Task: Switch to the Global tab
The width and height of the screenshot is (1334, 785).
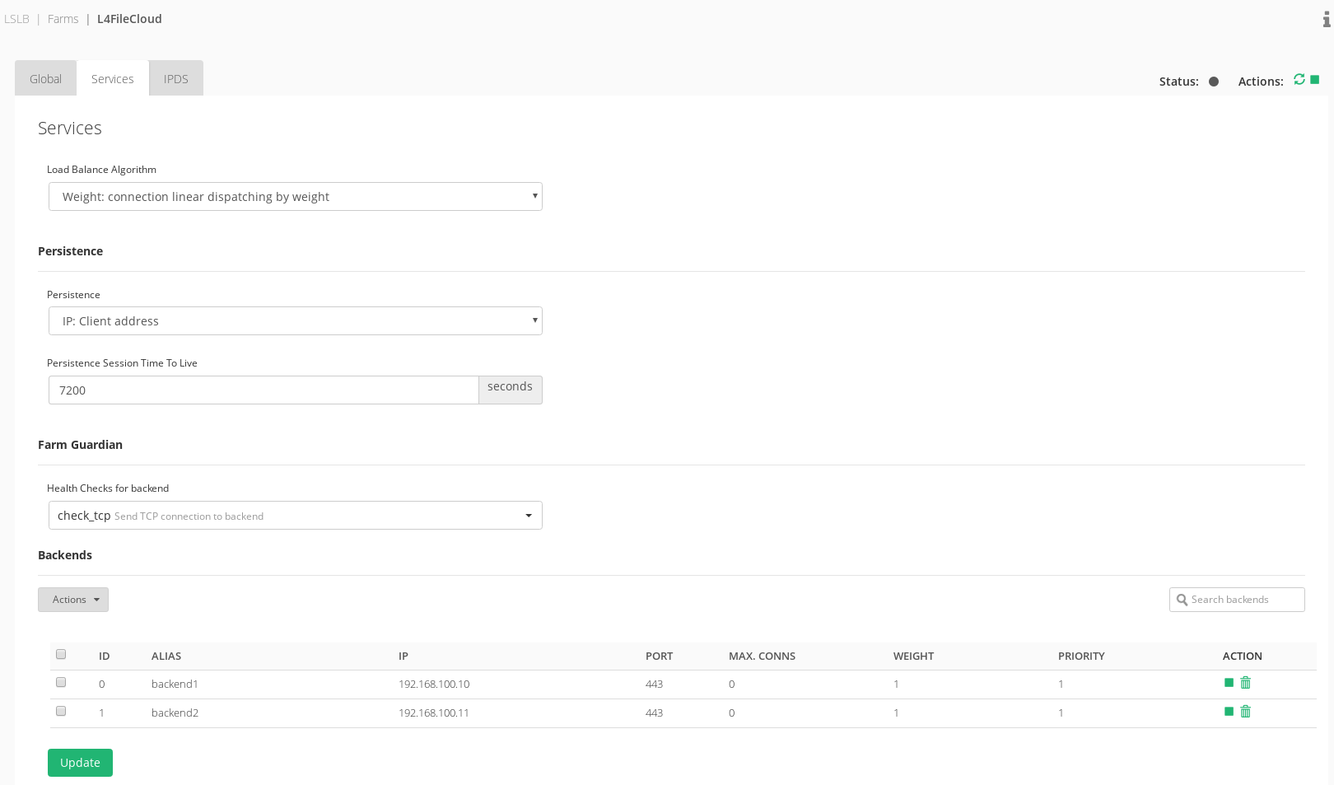Action: tap(46, 79)
